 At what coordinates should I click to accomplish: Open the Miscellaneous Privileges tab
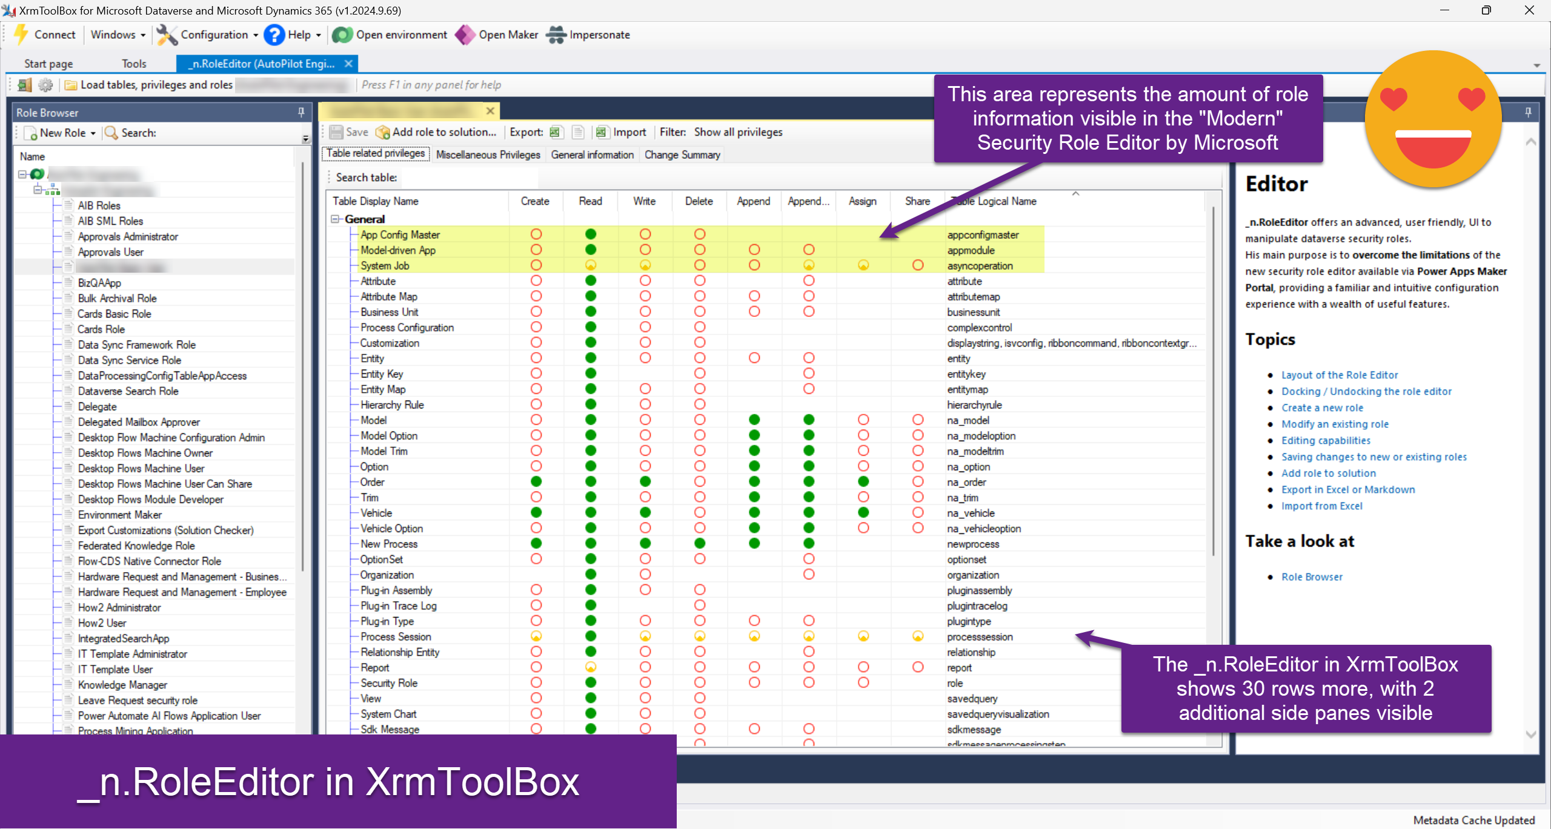(x=488, y=155)
